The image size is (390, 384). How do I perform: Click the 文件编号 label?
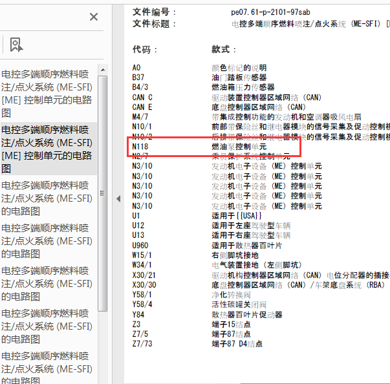154,12
